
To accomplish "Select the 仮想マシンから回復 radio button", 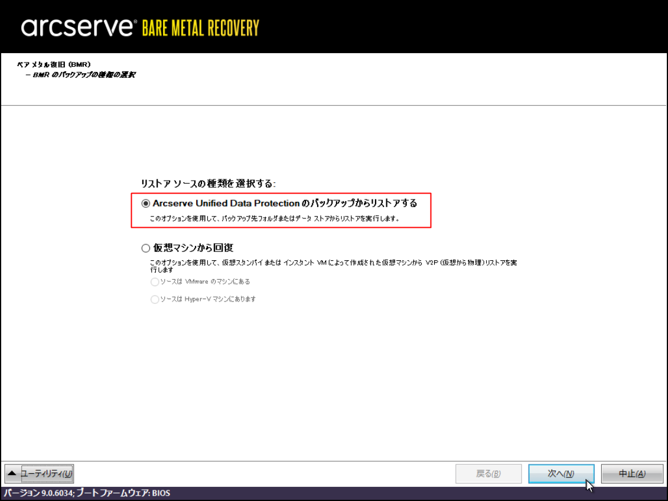I will coord(146,248).
